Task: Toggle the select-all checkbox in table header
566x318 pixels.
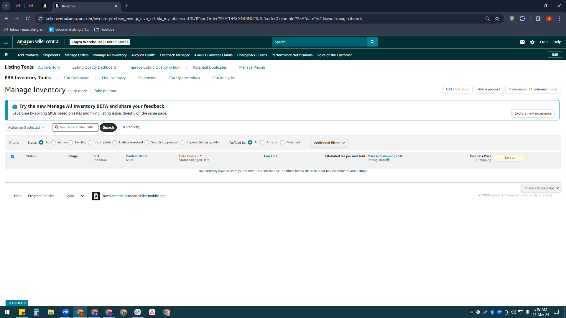Action: 13,157
